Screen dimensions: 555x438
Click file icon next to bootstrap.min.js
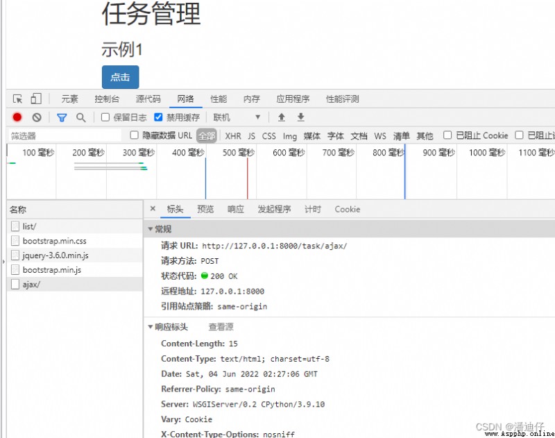click(x=15, y=270)
